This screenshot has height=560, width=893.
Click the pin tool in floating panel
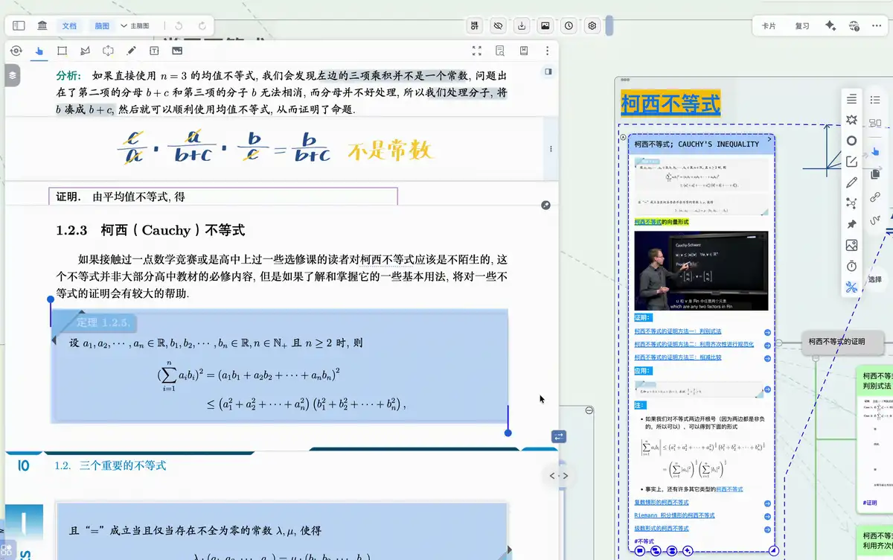[x=852, y=224]
